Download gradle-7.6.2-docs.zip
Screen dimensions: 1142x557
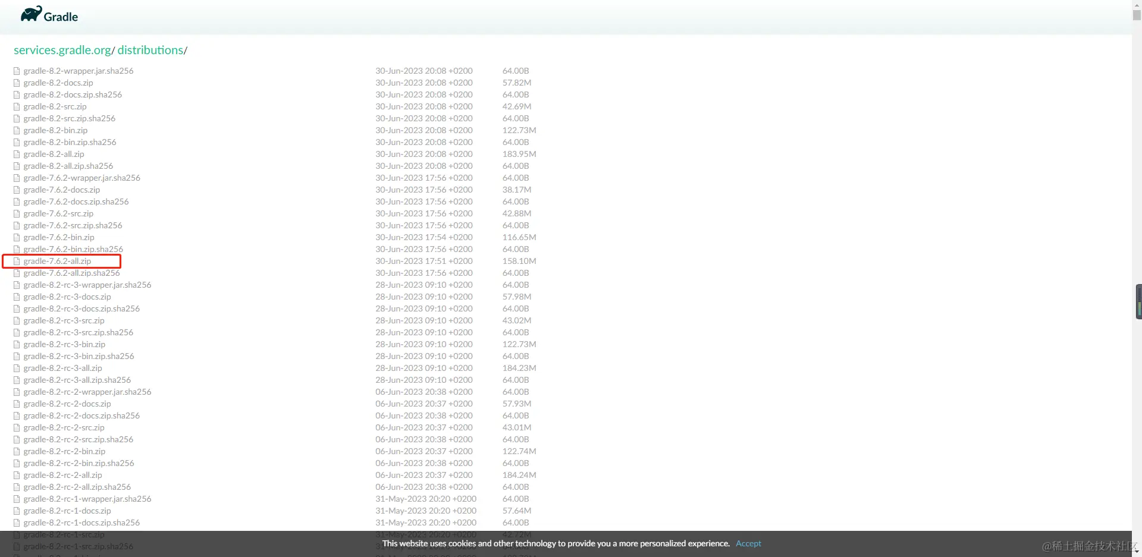pos(62,190)
